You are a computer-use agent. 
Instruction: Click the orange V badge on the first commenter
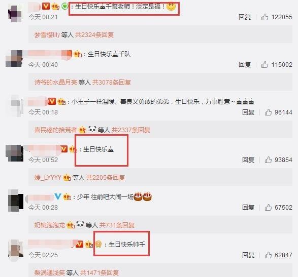click(x=46, y=7)
